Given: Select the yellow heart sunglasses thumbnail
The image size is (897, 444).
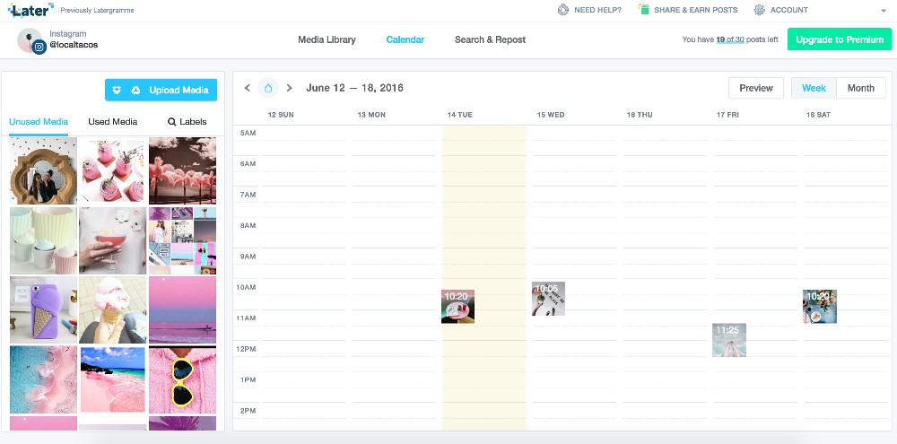Looking at the screenshot, I should point(182,380).
